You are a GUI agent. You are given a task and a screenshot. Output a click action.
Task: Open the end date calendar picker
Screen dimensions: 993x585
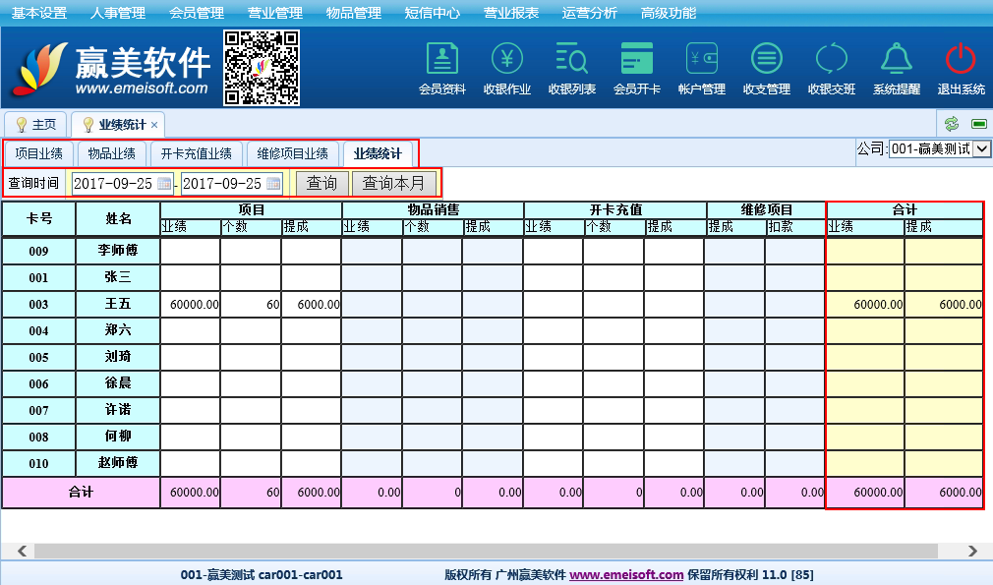[x=273, y=184]
